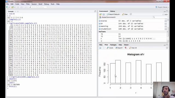Viewport: 175px width, 98px height.
Task: Switch to the History tab
Action: 112,11
